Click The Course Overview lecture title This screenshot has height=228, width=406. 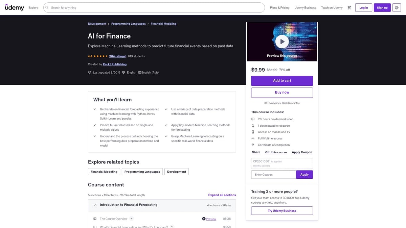tap(114, 219)
